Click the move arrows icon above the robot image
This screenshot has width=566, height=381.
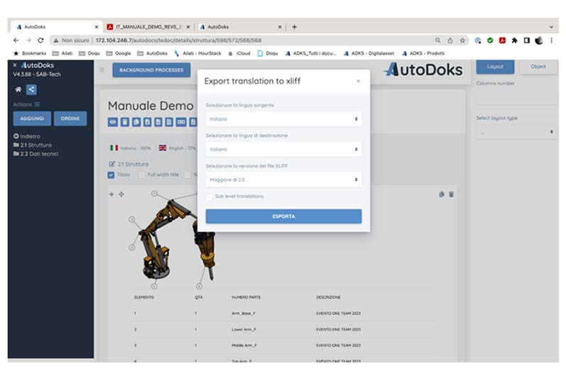click(x=121, y=194)
